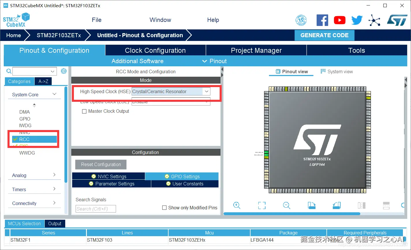Zoom in on the pinout view
This screenshot has height=250, width=411.
[237, 205]
